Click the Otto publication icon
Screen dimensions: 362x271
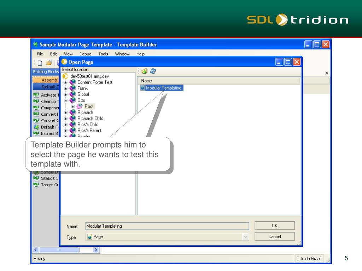(x=73, y=100)
